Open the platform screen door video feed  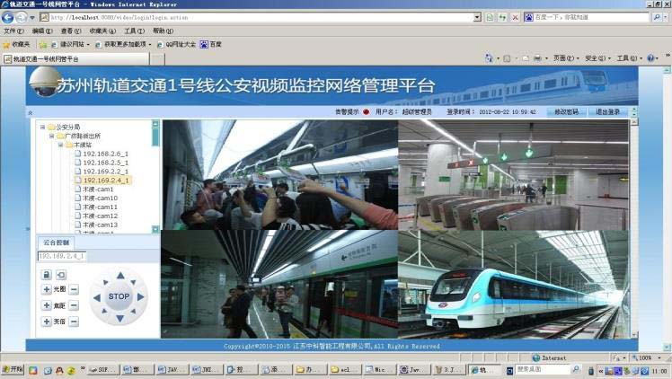[279, 285]
